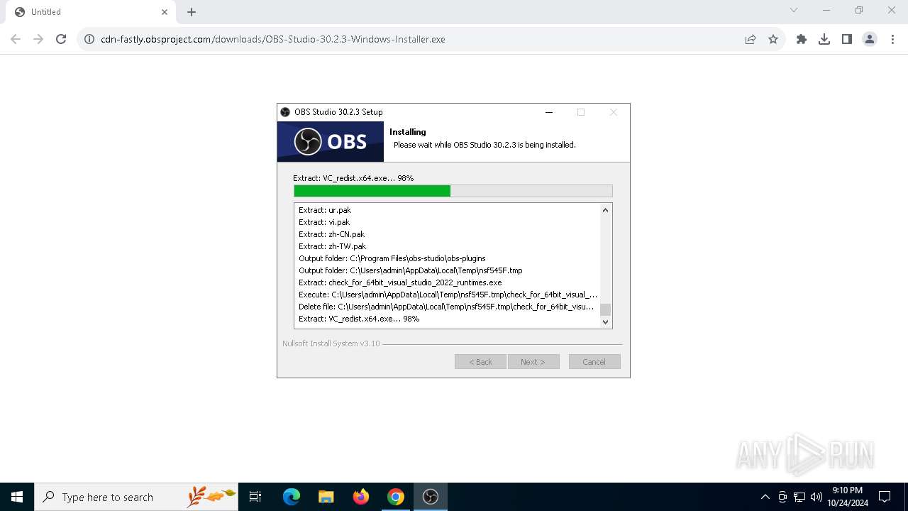Open the Windows Start menu

tap(17, 497)
